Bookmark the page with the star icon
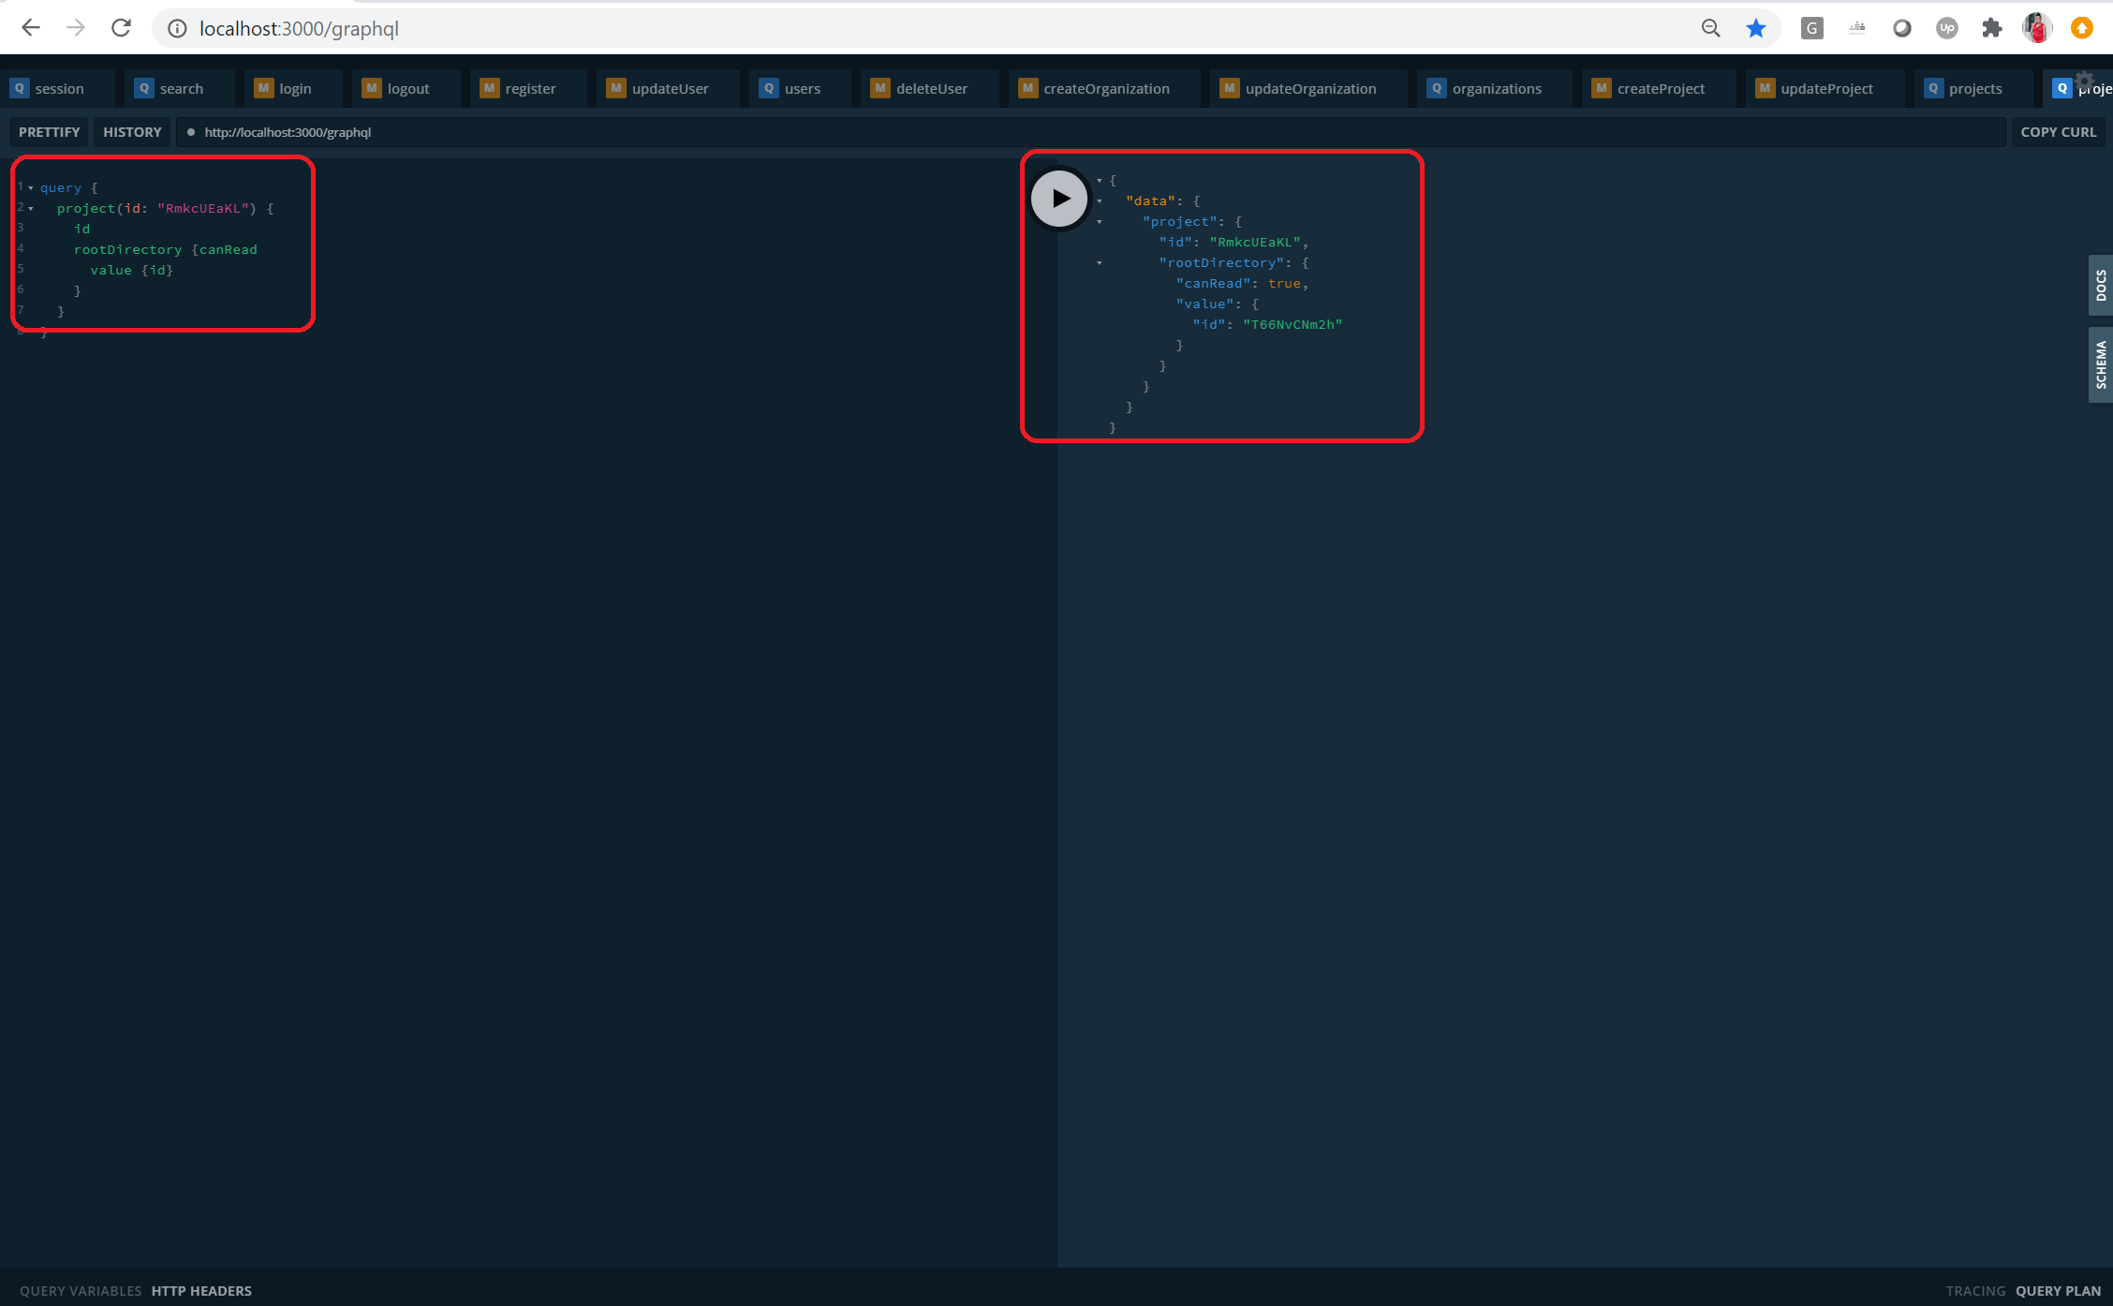The height and width of the screenshot is (1306, 2113). pyautogui.click(x=1756, y=27)
